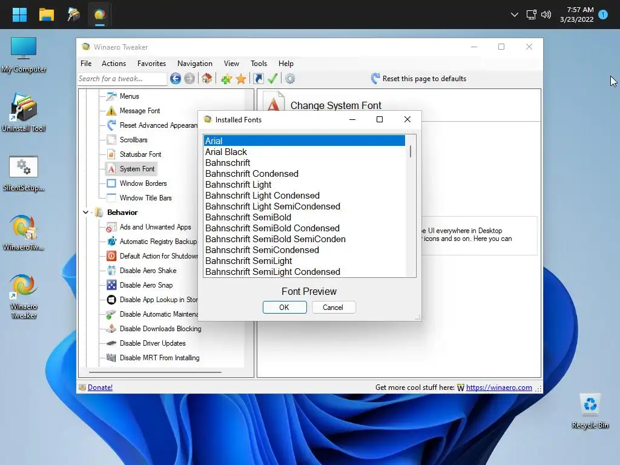This screenshot has height=465, width=620.
Task: Click the font list vertical scrollbar thumb
Action: [411, 151]
